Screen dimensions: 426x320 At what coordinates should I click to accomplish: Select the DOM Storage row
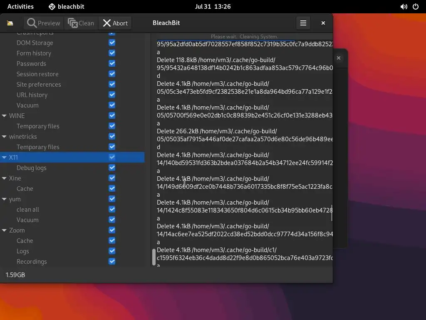click(x=72, y=43)
